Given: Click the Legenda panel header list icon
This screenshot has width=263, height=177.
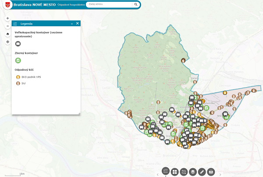Looking at the screenshot, I should tap(15, 24).
